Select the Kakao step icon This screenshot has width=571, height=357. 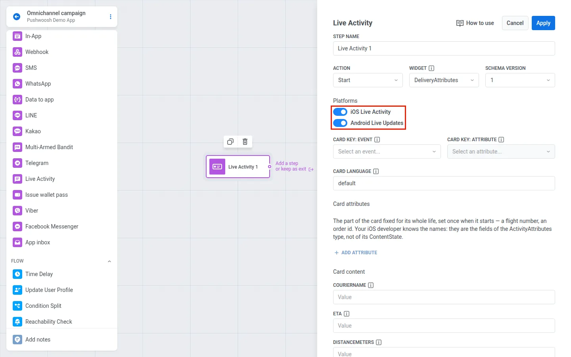click(17, 131)
